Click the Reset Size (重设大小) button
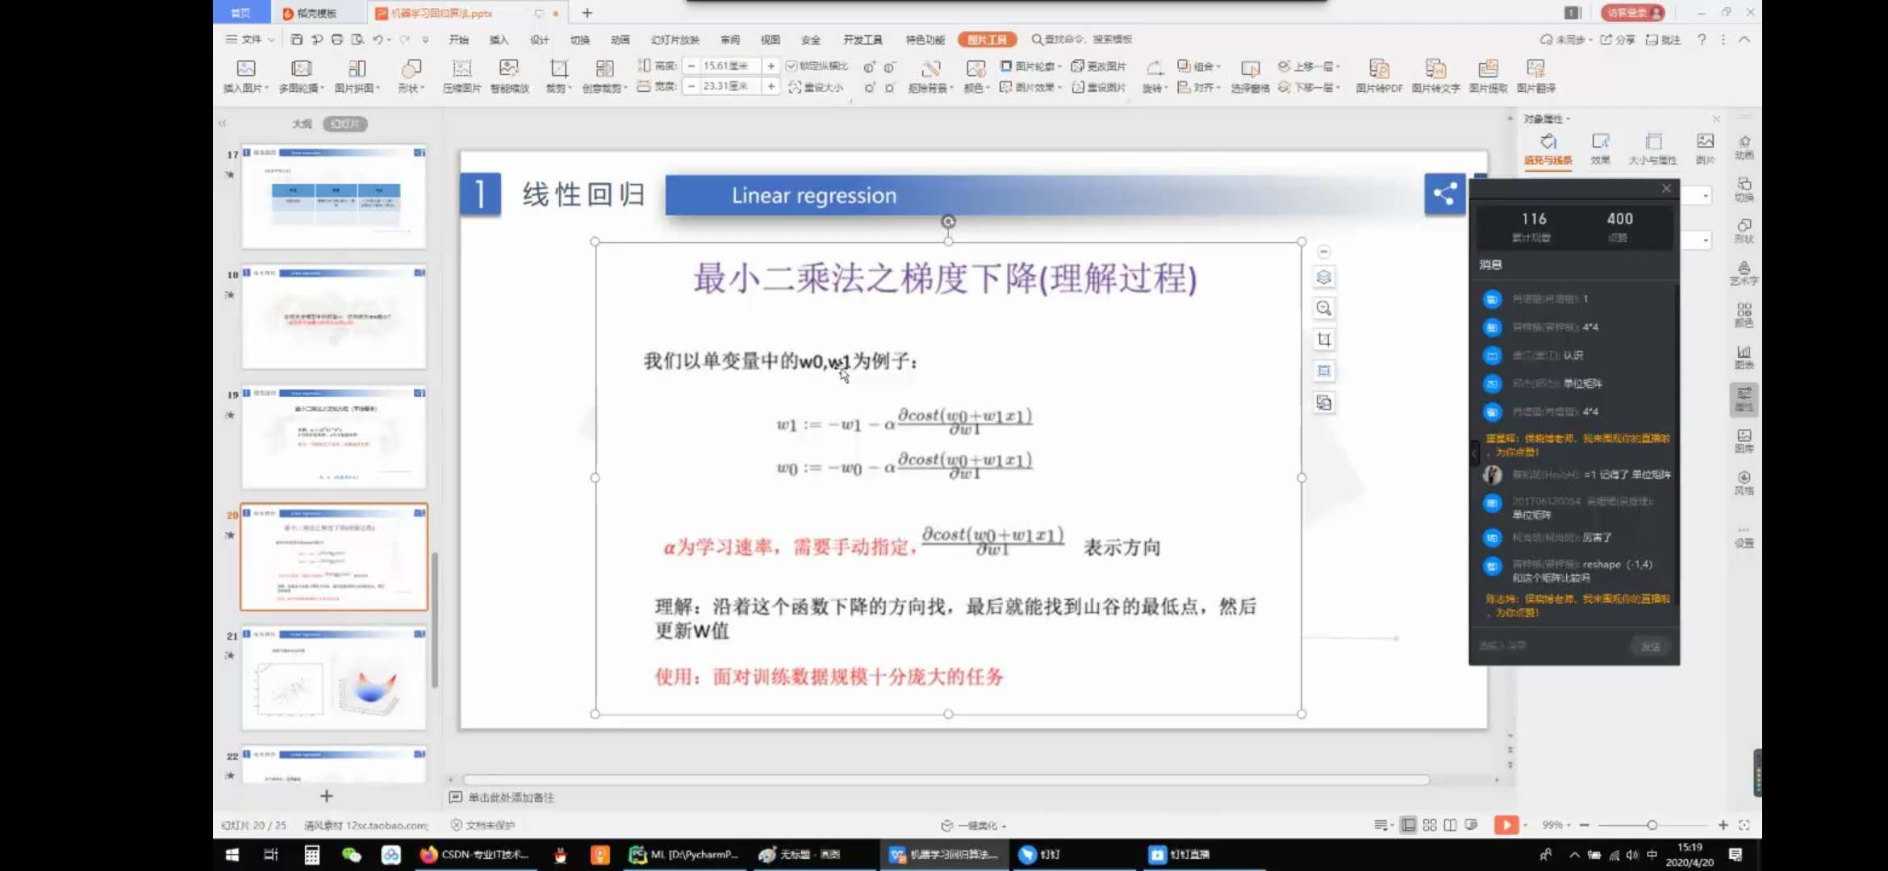Image resolution: width=1888 pixels, height=871 pixels. [817, 87]
